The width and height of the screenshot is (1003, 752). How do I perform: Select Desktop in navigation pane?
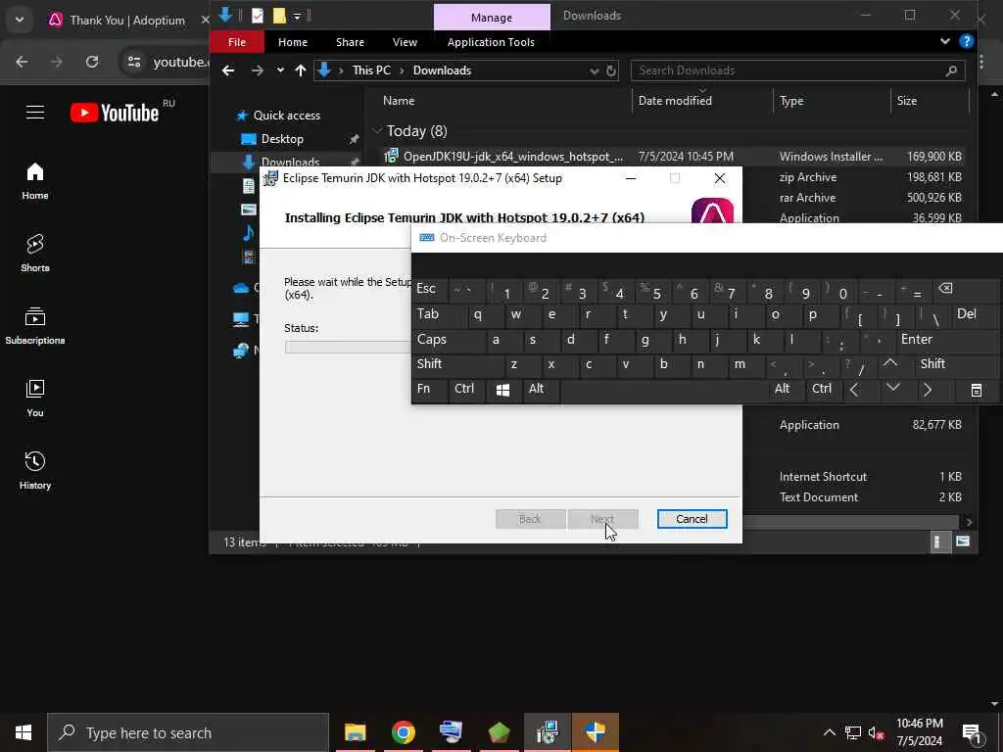click(x=282, y=139)
